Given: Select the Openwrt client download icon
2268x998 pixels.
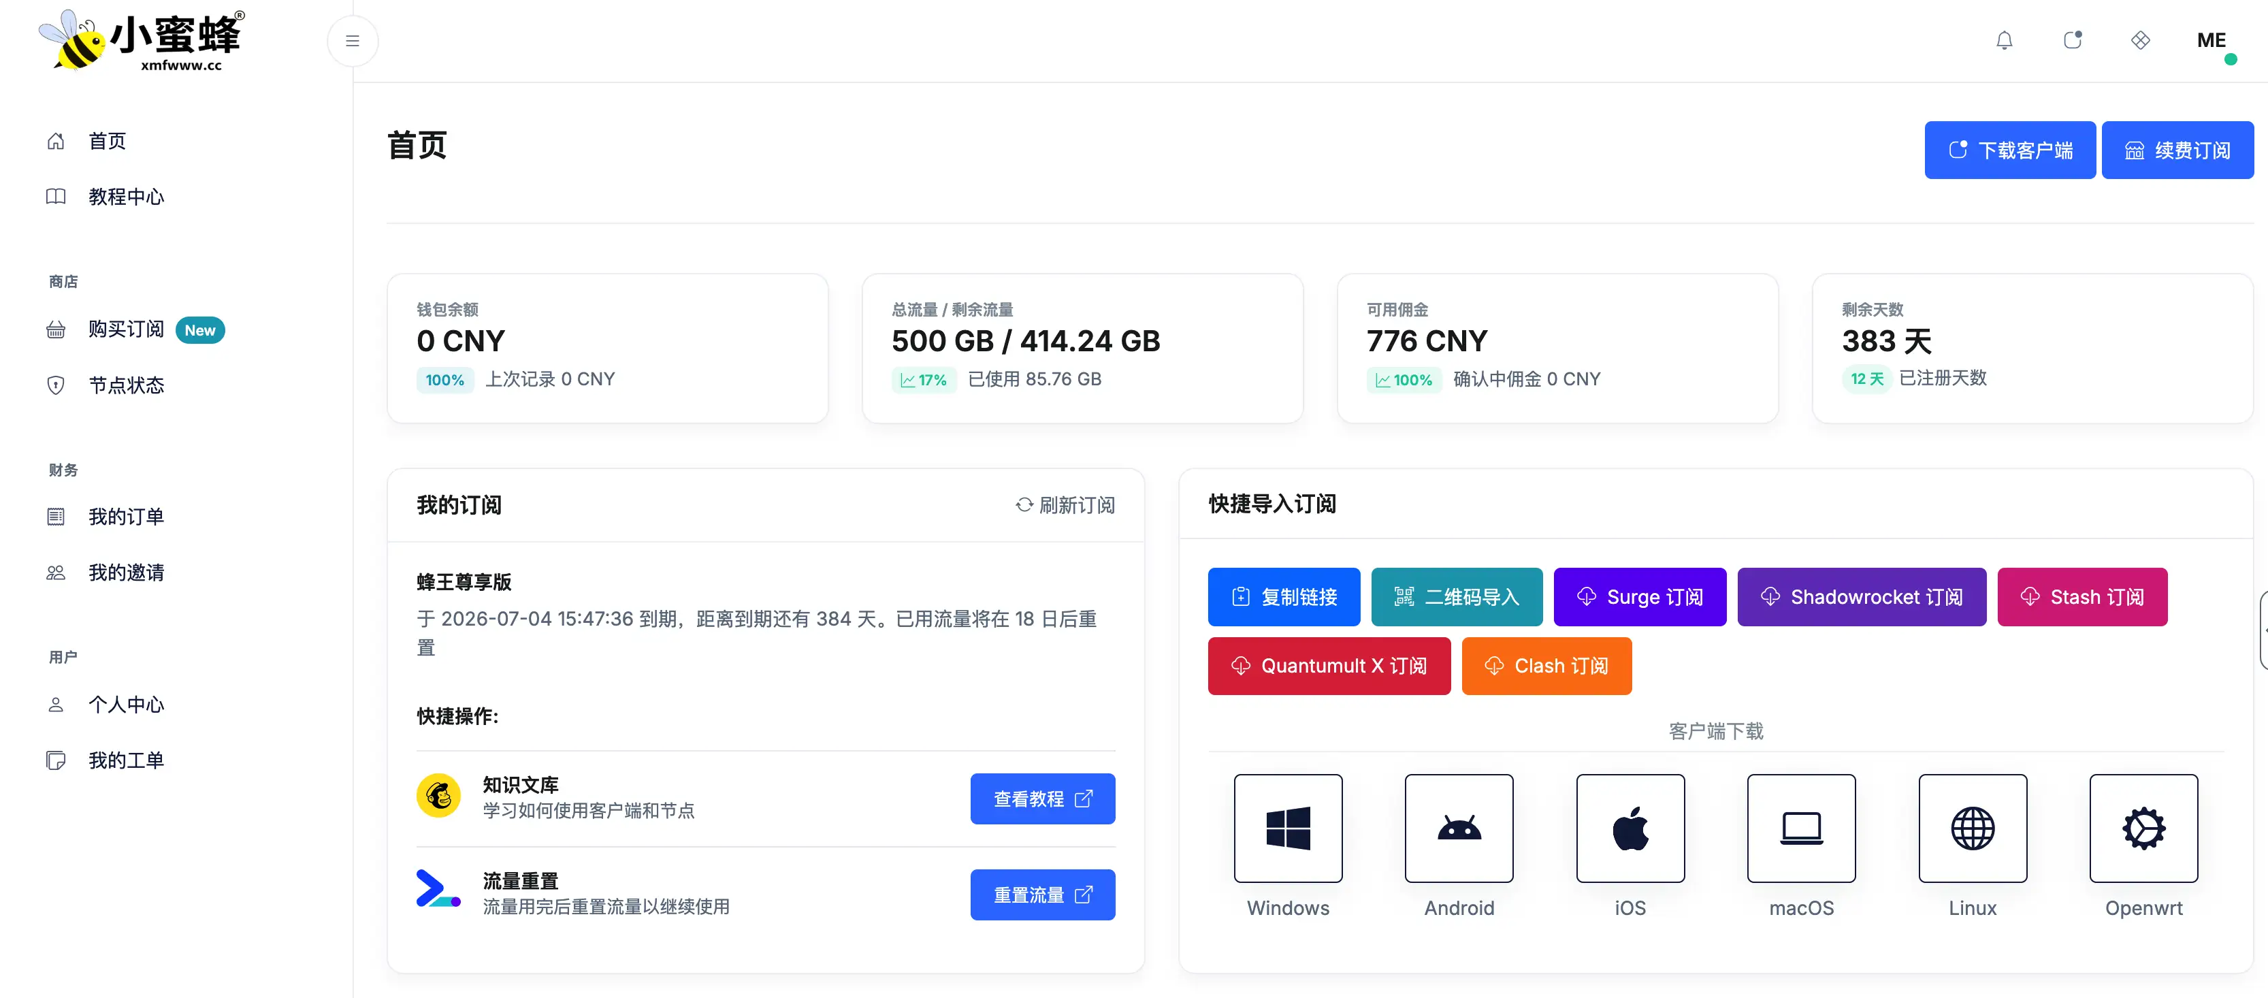Looking at the screenshot, I should [x=2143, y=828].
